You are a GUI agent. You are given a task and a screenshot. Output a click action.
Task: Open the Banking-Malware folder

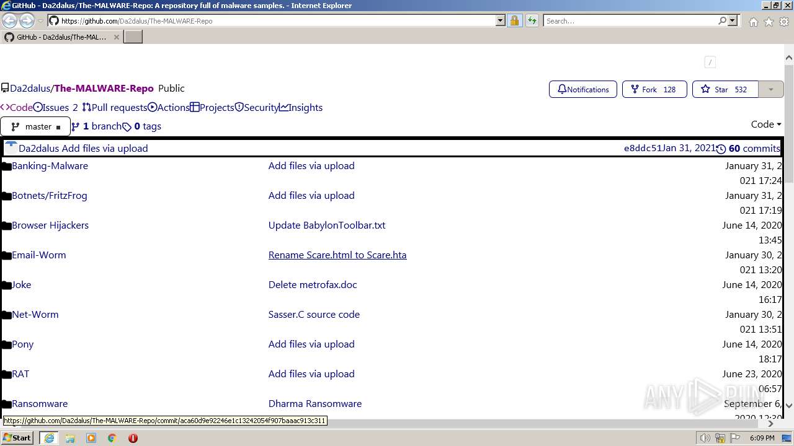pyautogui.click(x=50, y=166)
